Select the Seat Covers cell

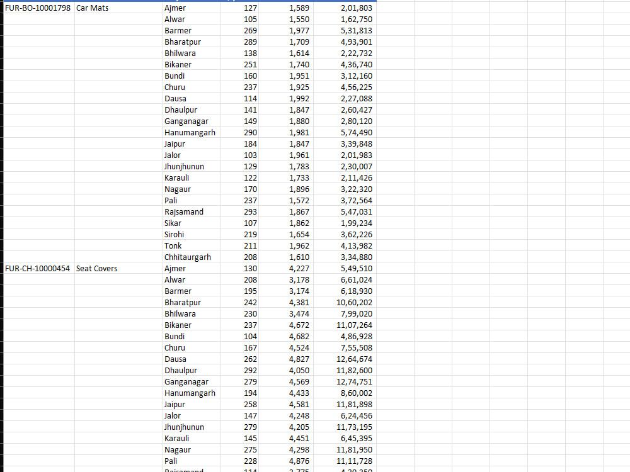[x=118, y=269]
